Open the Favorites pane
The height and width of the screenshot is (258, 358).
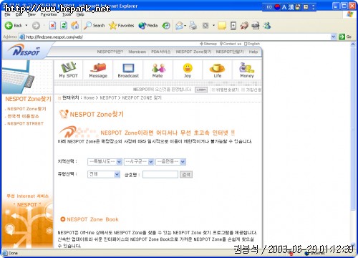122,25
